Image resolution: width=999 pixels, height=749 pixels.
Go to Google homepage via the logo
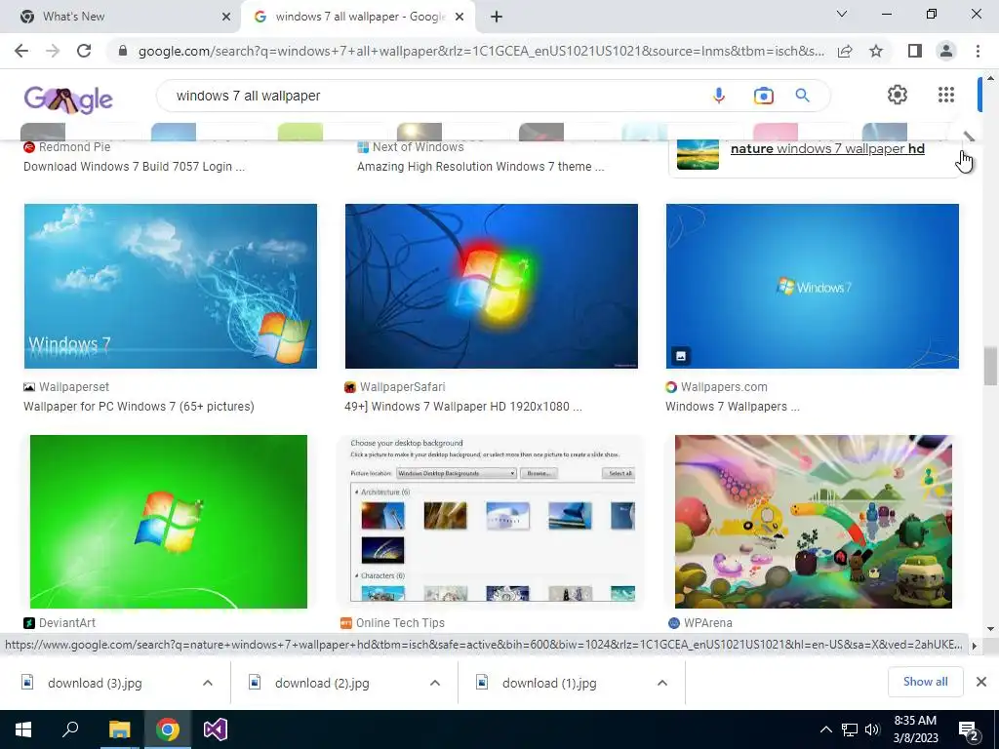point(68,99)
